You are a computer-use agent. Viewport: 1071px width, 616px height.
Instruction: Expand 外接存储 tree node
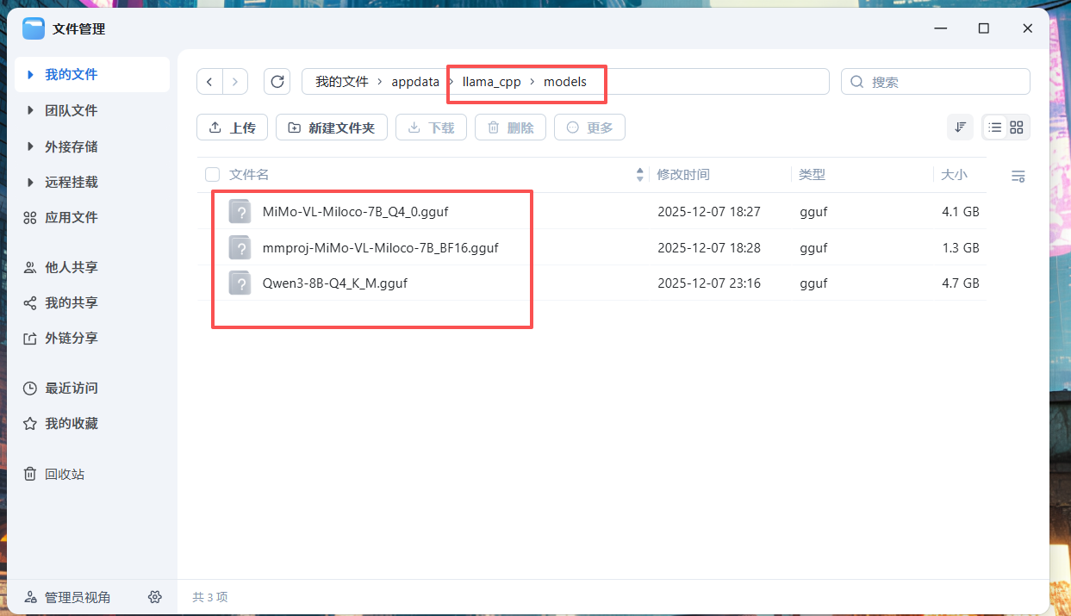pyautogui.click(x=31, y=146)
